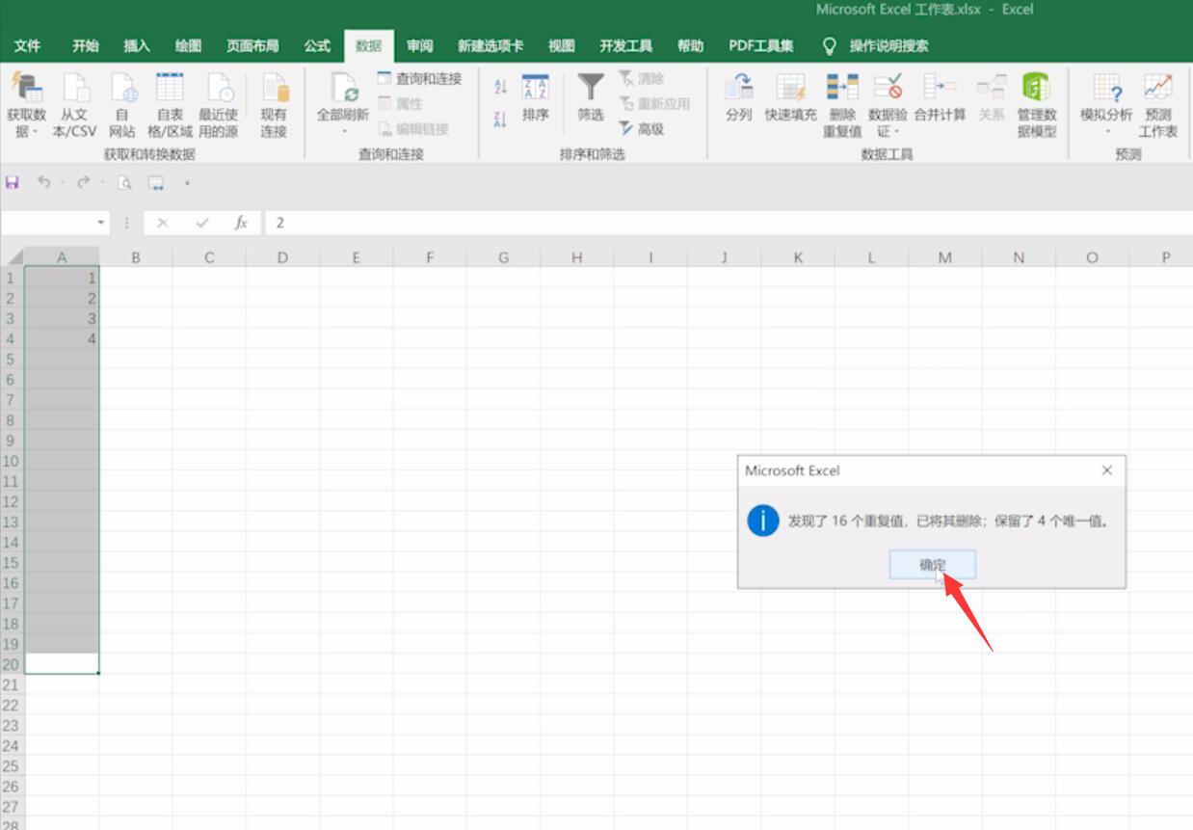Import data with 从文本/CSV
The height and width of the screenshot is (830, 1193).
pos(74,105)
